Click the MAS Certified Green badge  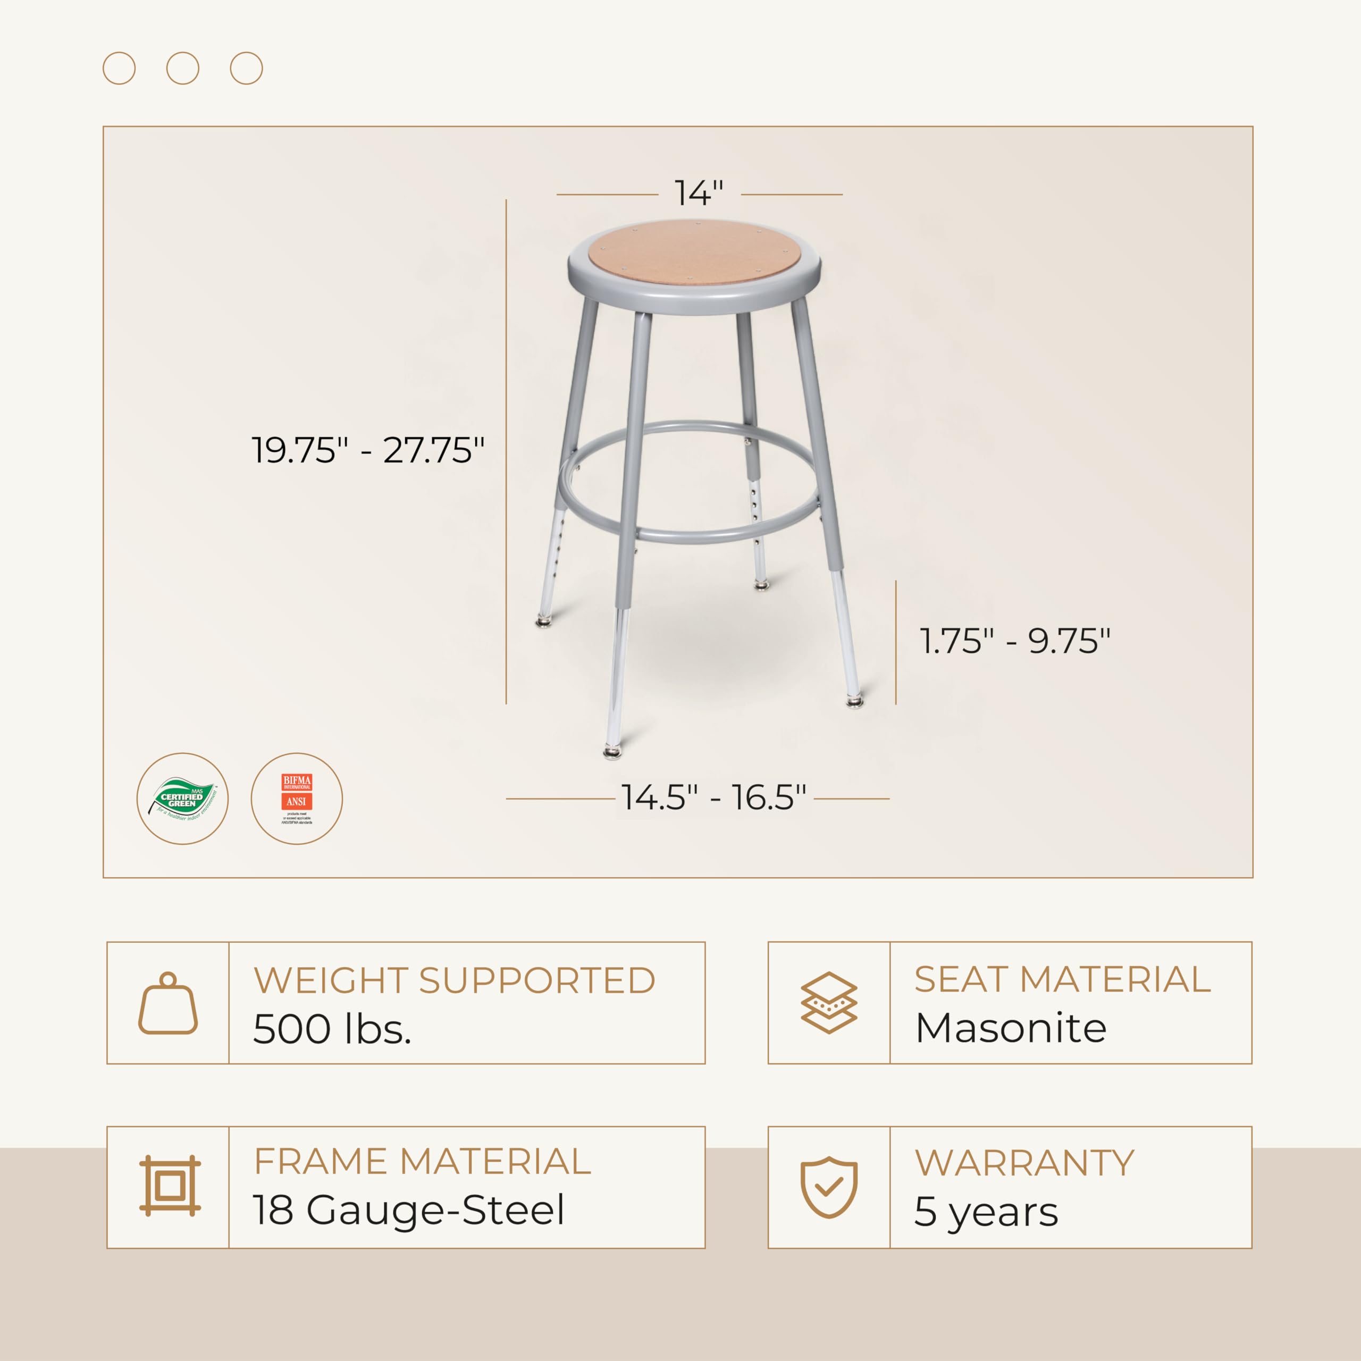(182, 798)
